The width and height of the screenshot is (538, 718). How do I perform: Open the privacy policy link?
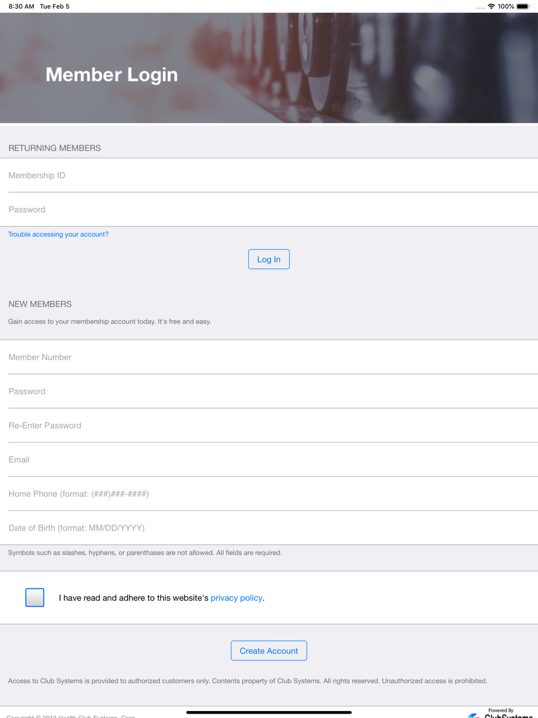236,598
